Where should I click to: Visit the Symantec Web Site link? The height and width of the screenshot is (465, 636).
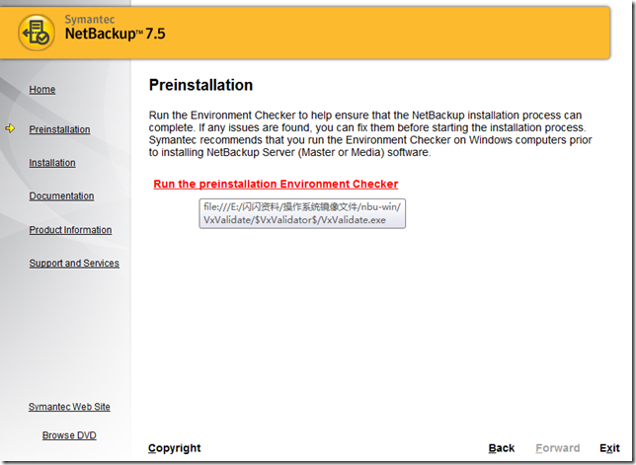point(69,407)
